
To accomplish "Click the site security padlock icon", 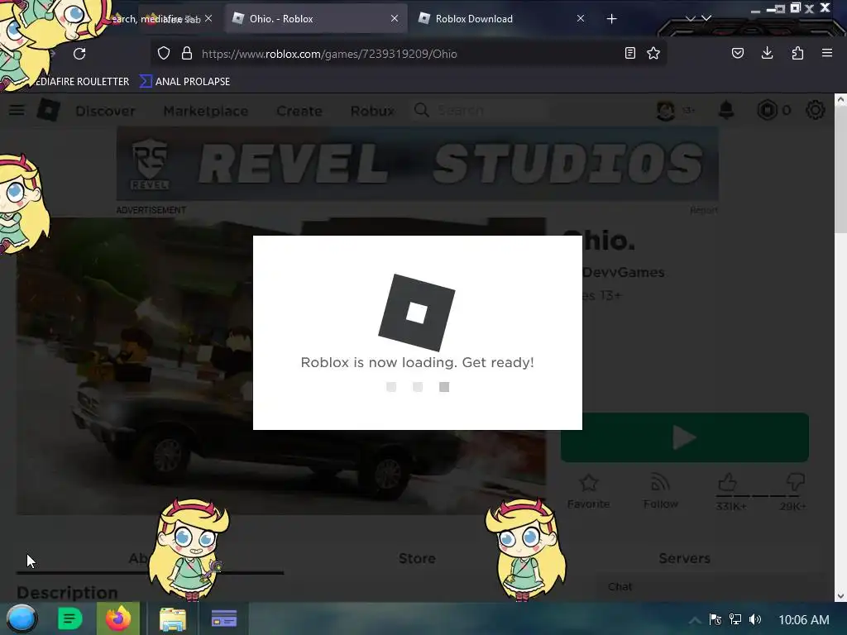I will click(x=187, y=53).
